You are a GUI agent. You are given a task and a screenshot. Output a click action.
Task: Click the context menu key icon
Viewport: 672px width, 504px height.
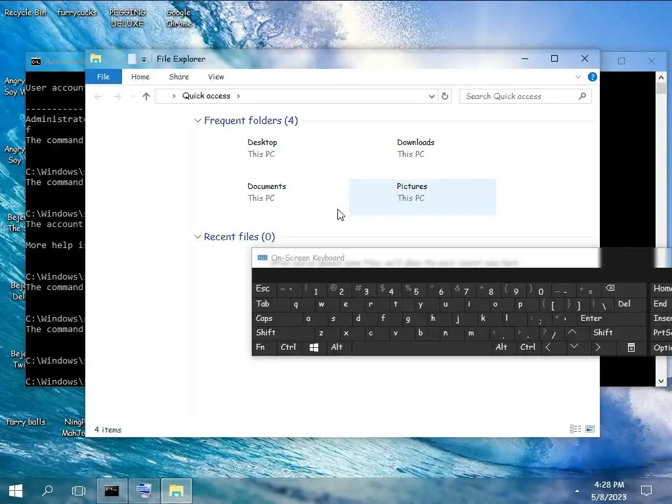click(x=631, y=347)
